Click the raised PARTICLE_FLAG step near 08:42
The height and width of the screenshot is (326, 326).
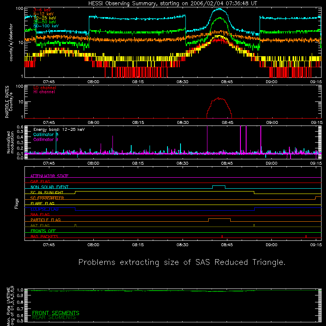[219, 219]
